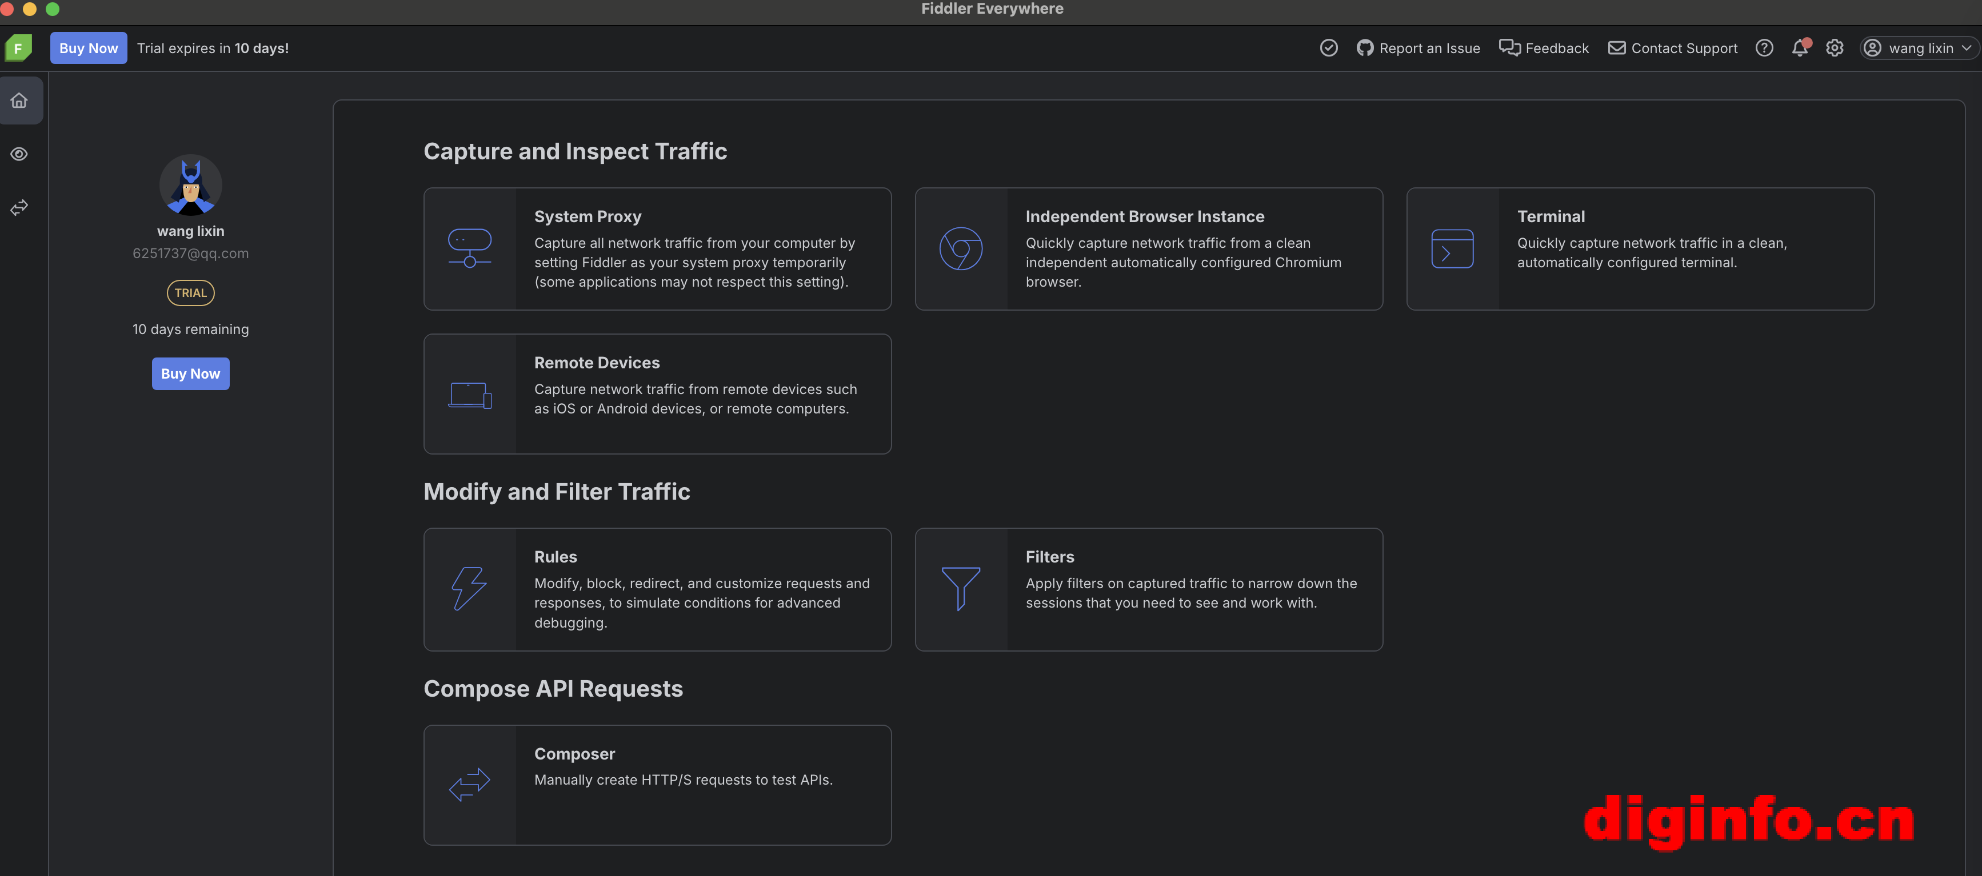Click the GitHub icon beside Report an Issue
Screen dimensions: 1982x876
tap(1365, 49)
